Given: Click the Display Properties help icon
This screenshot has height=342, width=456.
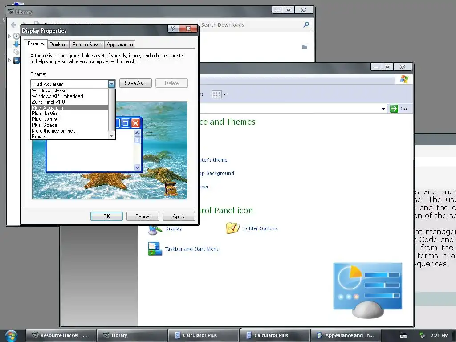Looking at the screenshot, I should click(173, 28).
